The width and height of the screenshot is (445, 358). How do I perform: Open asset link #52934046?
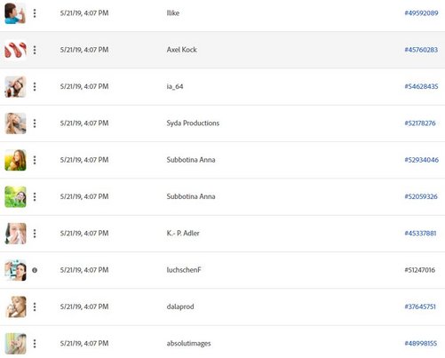[x=422, y=160]
